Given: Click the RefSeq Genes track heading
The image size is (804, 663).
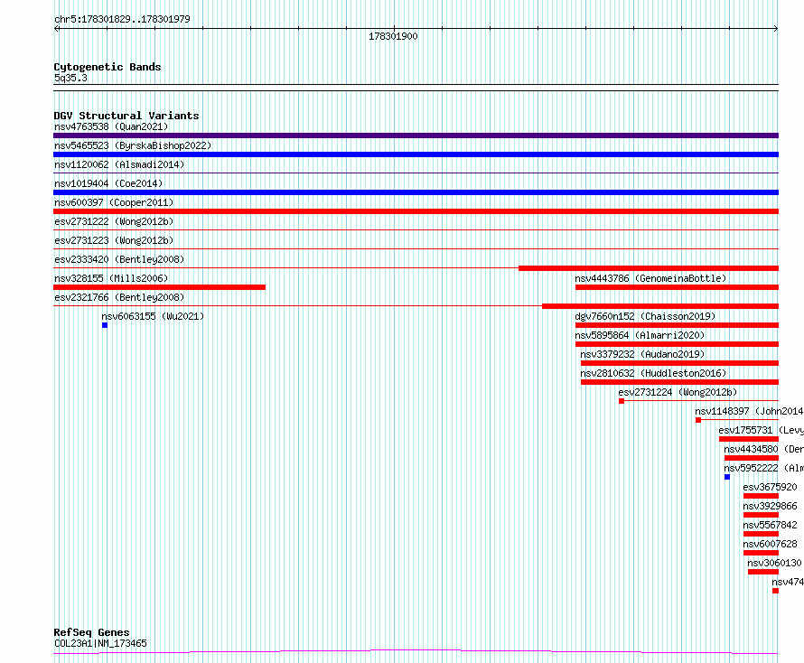Looking at the screenshot, I should click(x=91, y=633).
